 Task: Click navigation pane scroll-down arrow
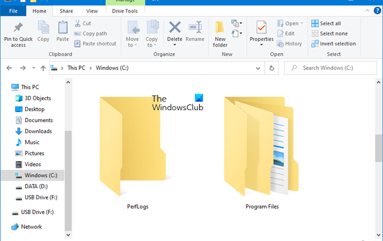click(x=68, y=235)
